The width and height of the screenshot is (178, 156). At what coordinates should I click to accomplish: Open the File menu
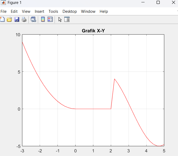[x=3, y=11]
